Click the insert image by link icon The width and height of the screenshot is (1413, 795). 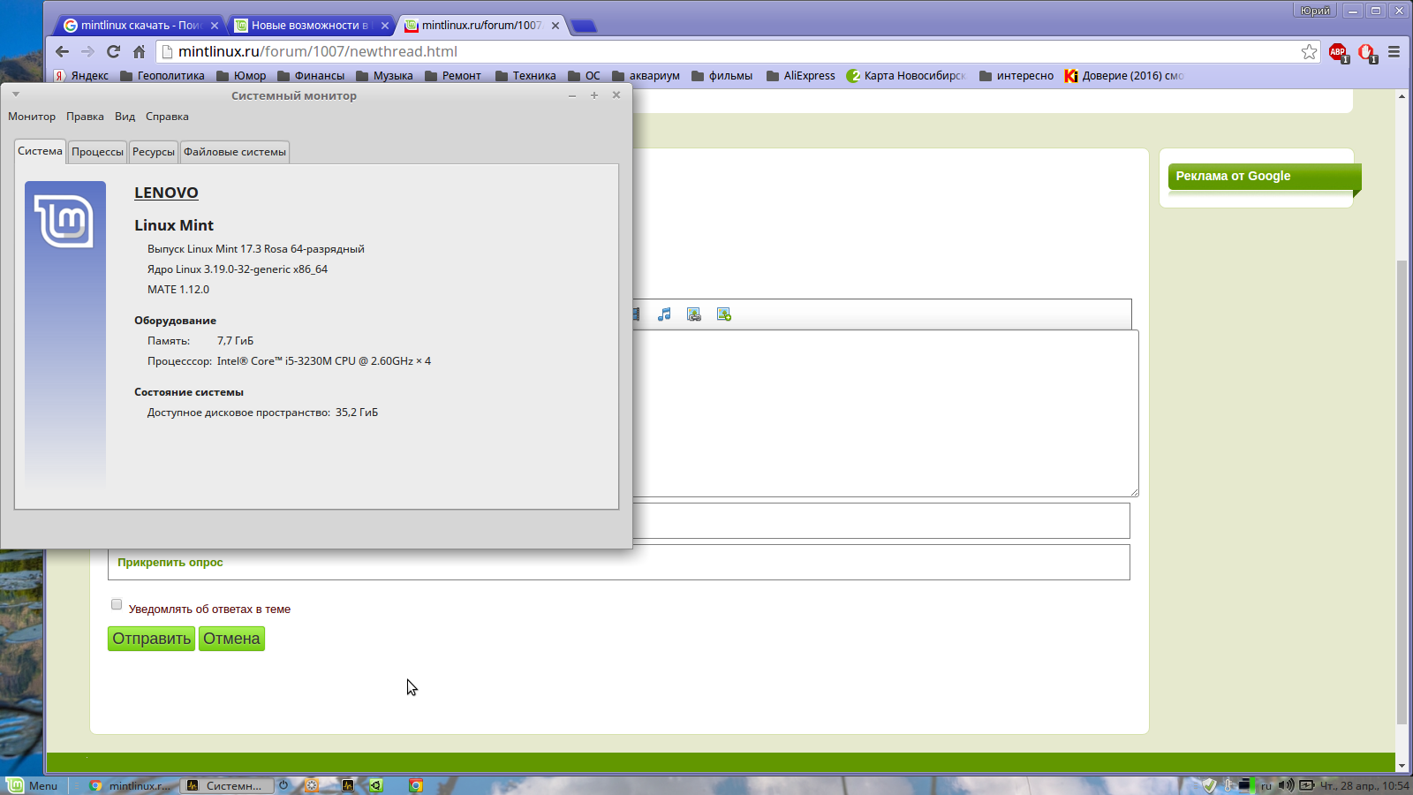point(694,314)
